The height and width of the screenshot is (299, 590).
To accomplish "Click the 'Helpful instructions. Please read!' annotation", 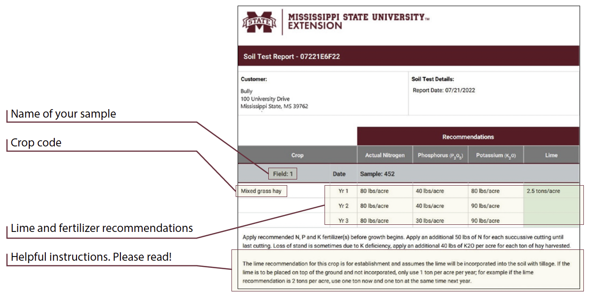I will click(x=91, y=257).
